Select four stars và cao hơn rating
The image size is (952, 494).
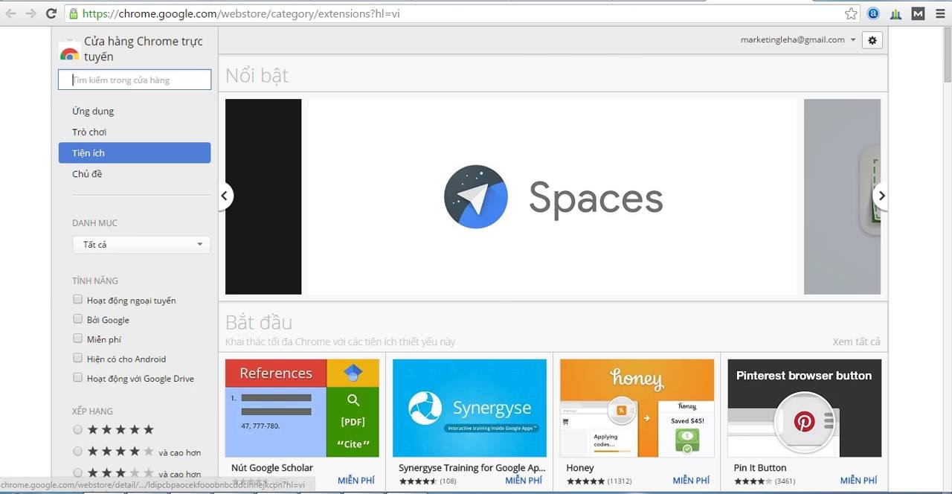(x=77, y=451)
